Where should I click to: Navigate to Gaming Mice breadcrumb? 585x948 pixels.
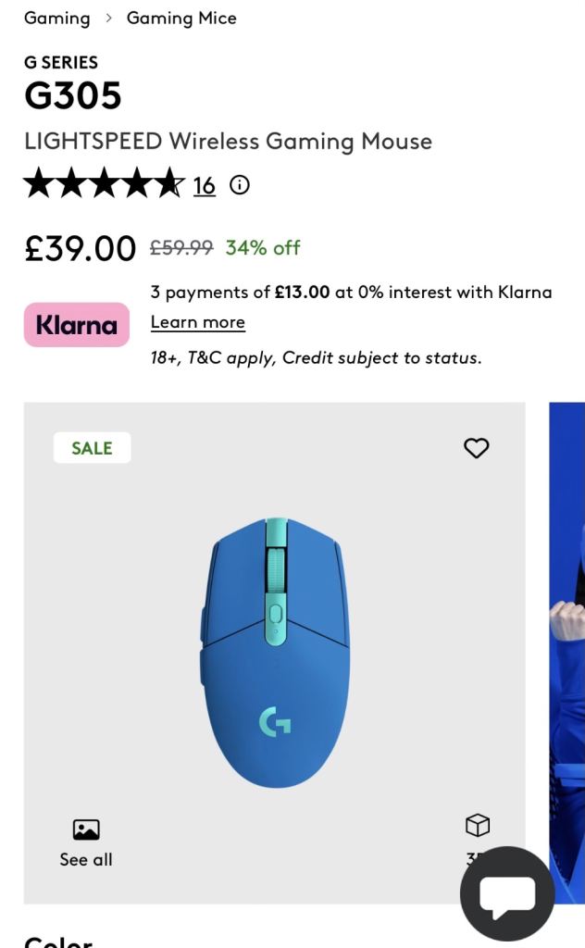coord(181,19)
